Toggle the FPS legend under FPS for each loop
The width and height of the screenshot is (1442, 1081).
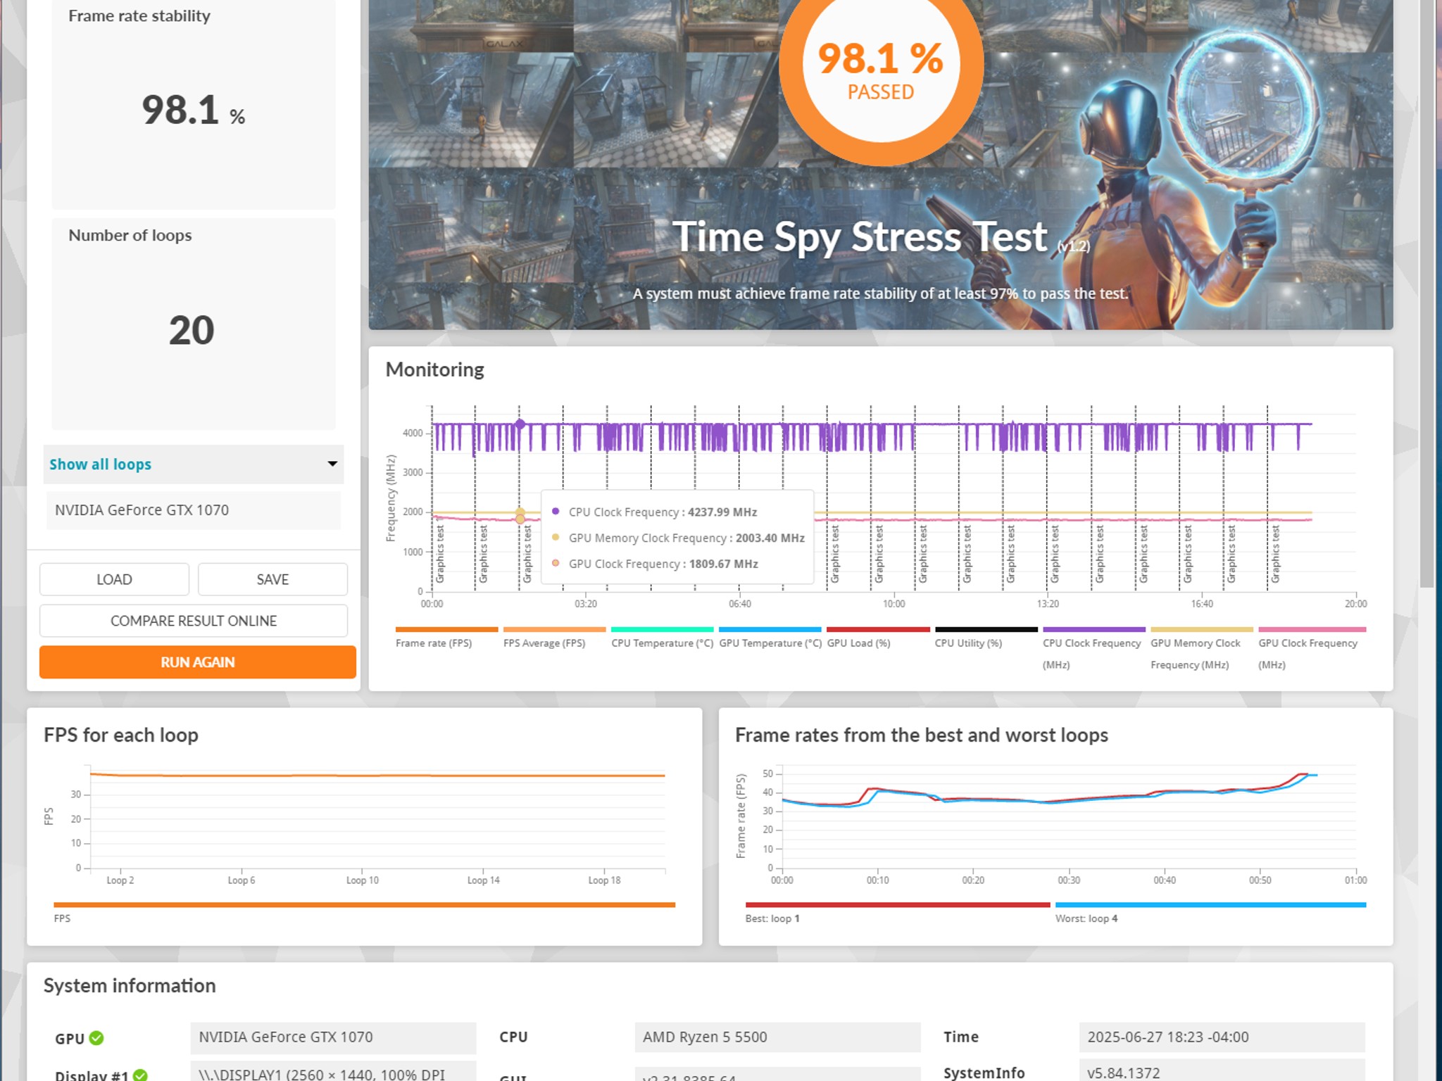(364, 912)
